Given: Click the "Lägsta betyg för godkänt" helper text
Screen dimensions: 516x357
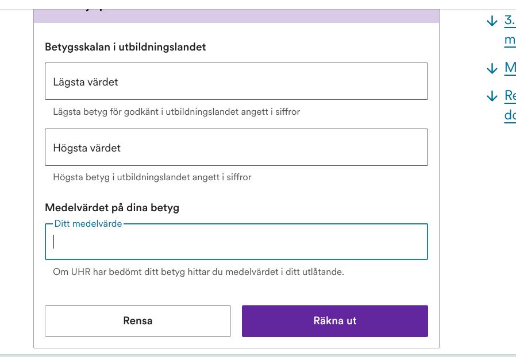Looking at the screenshot, I should point(176,112).
